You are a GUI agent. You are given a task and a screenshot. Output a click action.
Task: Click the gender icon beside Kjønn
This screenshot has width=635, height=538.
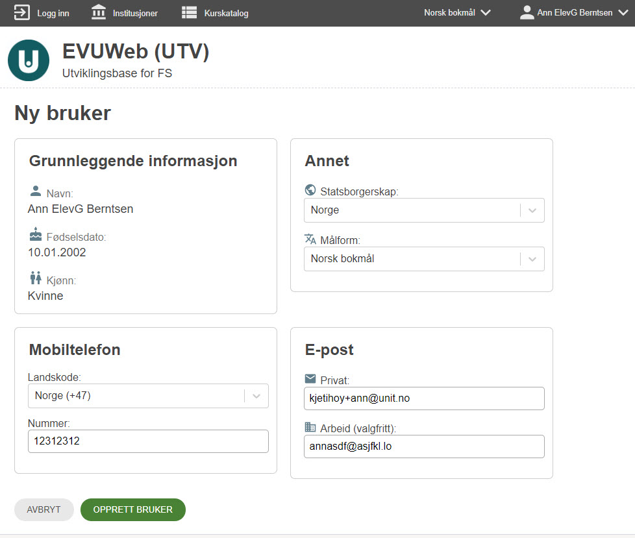tap(36, 278)
